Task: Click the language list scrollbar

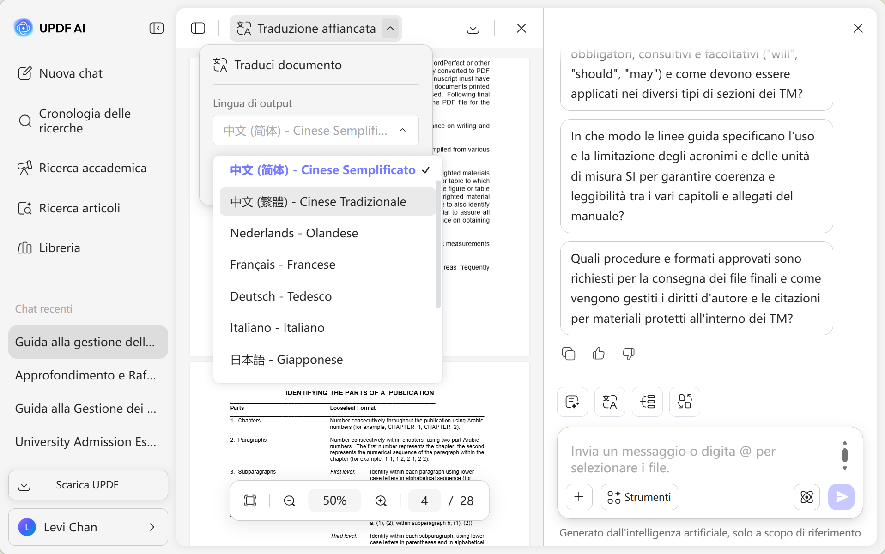Action: (x=438, y=244)
